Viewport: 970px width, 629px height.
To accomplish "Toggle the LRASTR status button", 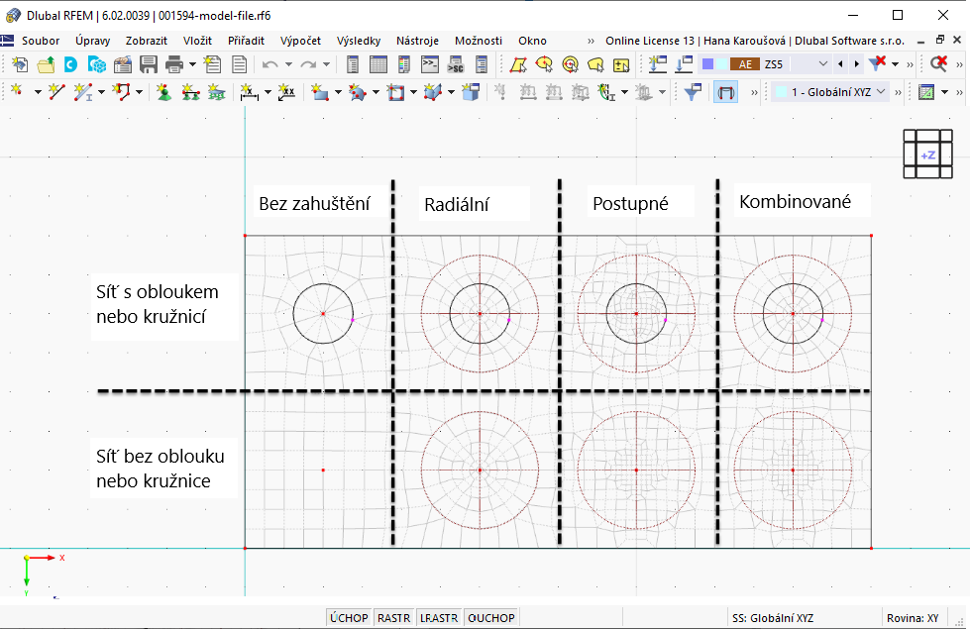I will pos(439,618).
